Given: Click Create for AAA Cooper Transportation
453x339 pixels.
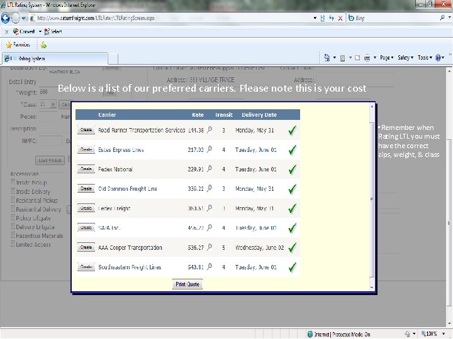Looking at the screenshot, I should coord(86,247).
